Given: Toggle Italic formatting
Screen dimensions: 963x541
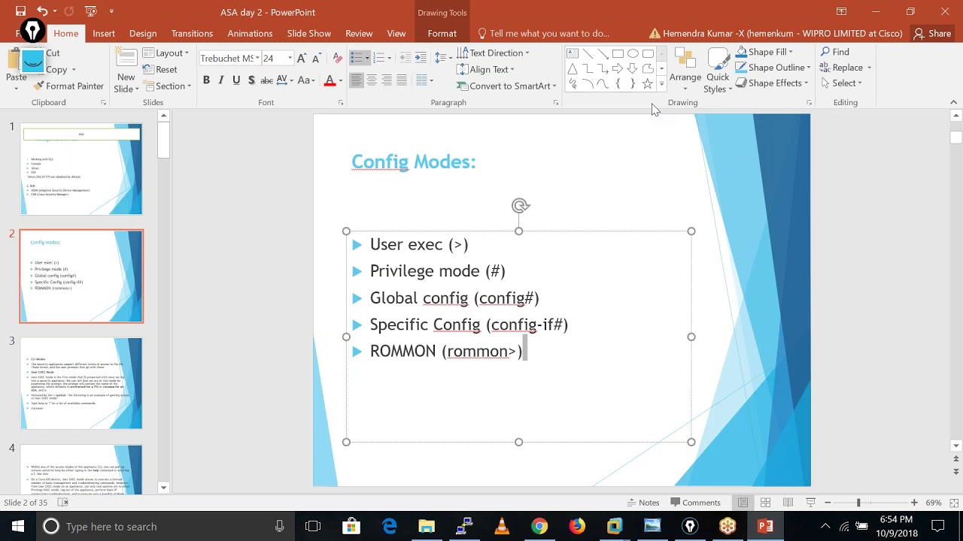Looking at the screenshot, I should pos(221,80).
